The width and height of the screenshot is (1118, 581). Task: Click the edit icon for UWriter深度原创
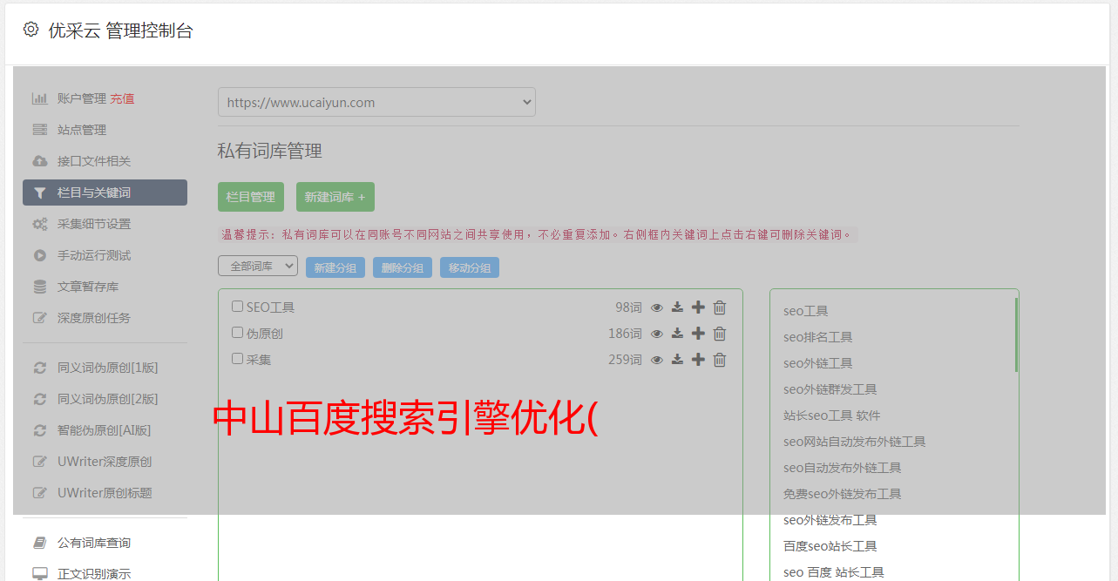coord(39,462)
